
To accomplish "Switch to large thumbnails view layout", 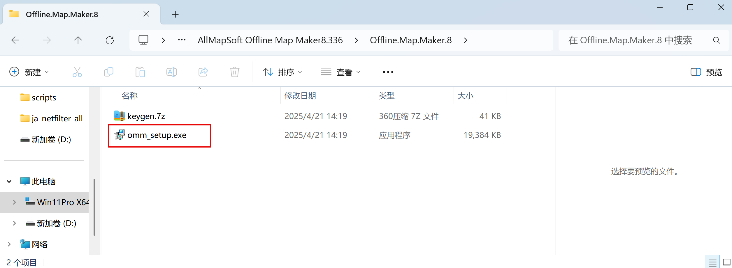I will (727, 263).
